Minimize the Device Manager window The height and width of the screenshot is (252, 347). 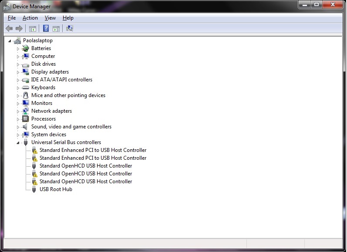pos(305,4)
